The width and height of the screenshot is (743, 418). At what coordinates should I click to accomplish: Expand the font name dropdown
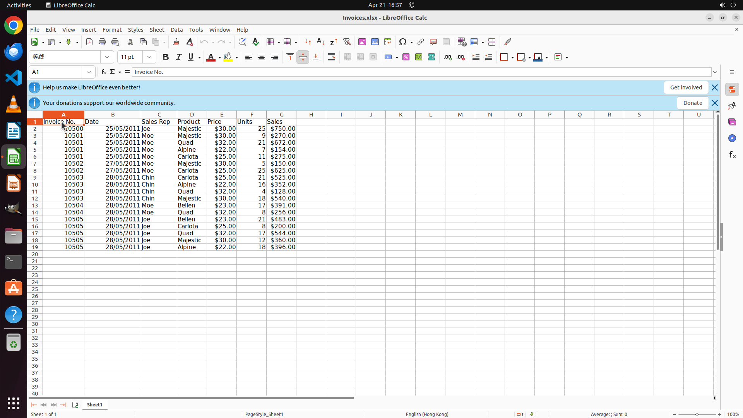(x=107, y=57)
